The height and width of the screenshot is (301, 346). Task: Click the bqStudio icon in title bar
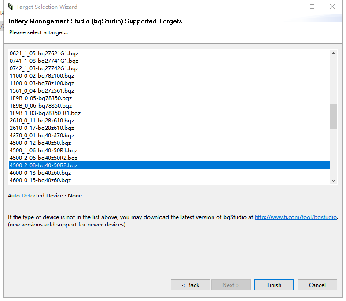click(11, 7)
